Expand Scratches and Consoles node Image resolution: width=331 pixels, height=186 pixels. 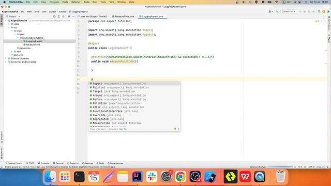tap(6, 62)
